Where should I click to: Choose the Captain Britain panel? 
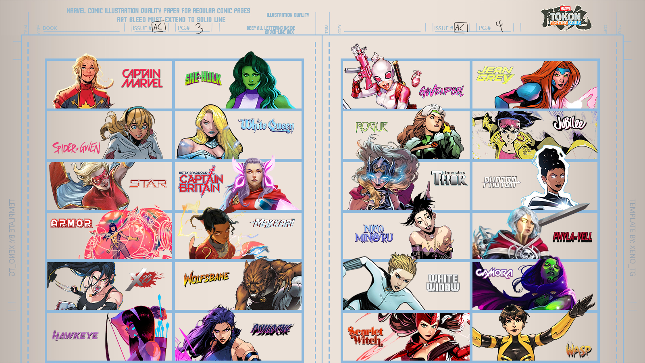coord(238,186)
